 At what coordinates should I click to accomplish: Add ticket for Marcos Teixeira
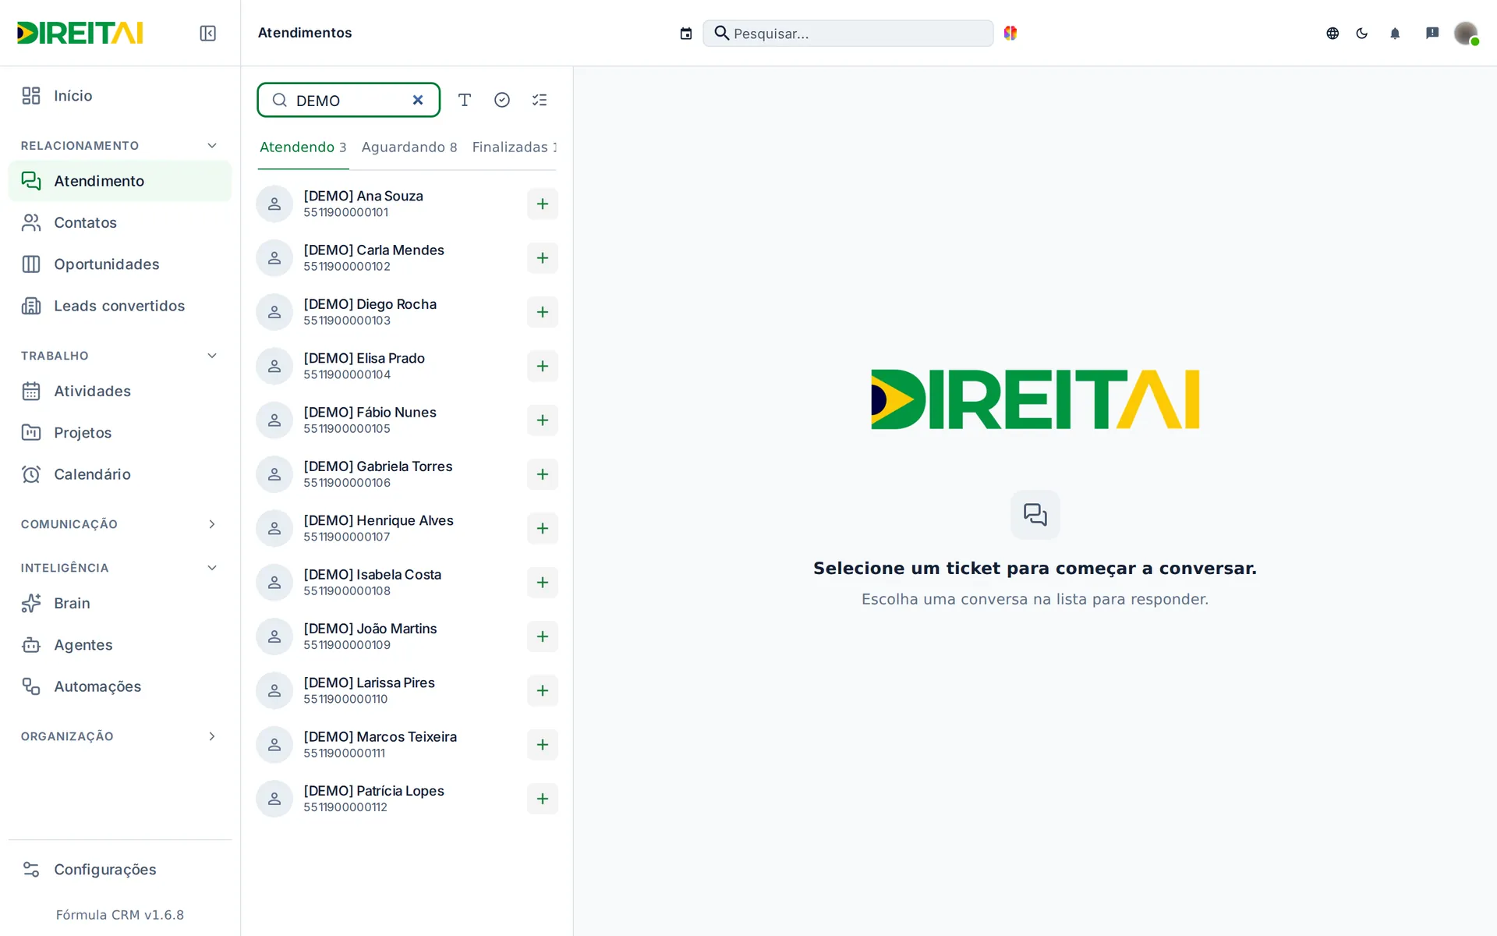tap(543, 745)
